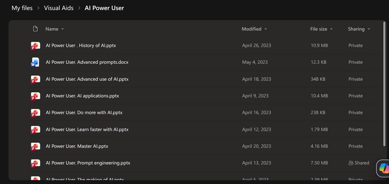Click Private status for Do more with AI
The height and width of the screenshot is (184, 389).
(x=356, y=113)
